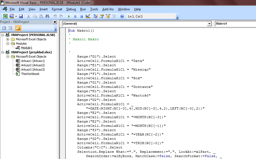
Task: Open Project Explorer toolbar icon
Action: point(96,16)
